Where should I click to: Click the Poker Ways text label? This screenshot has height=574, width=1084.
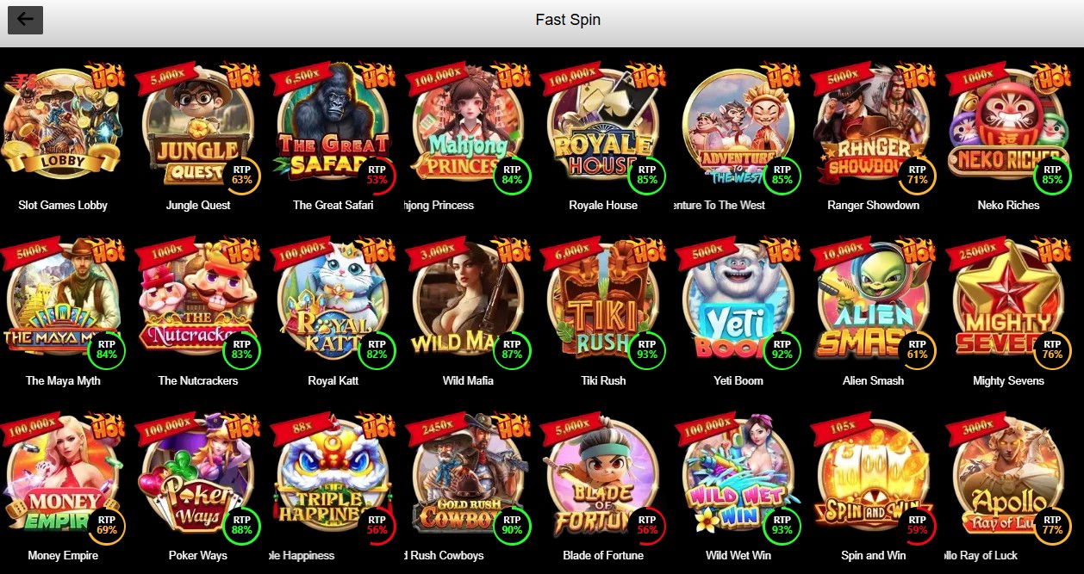click(198, 556)
